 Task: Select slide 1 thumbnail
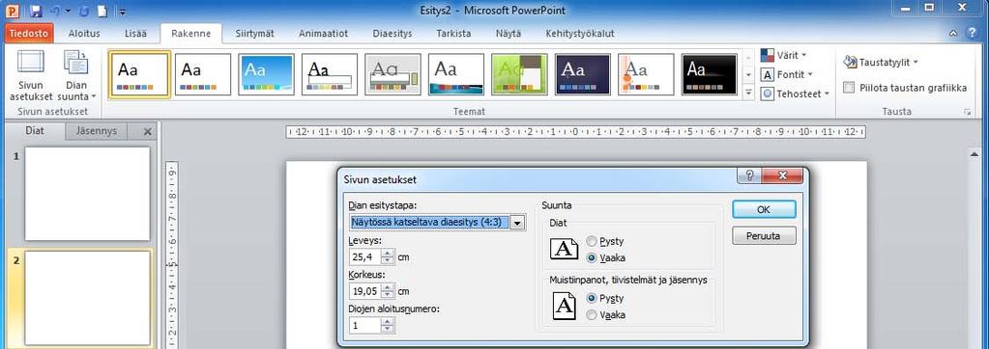pos(87,194)
